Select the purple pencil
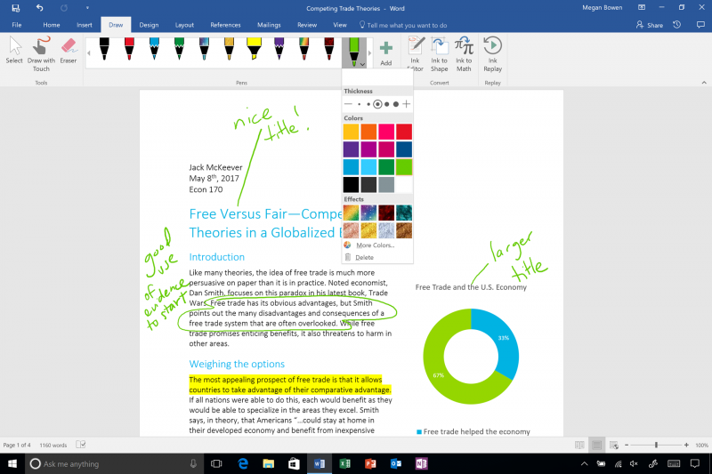Image resolution: width=712 pixels, height=474 pixels. click(x=279, y=49)
